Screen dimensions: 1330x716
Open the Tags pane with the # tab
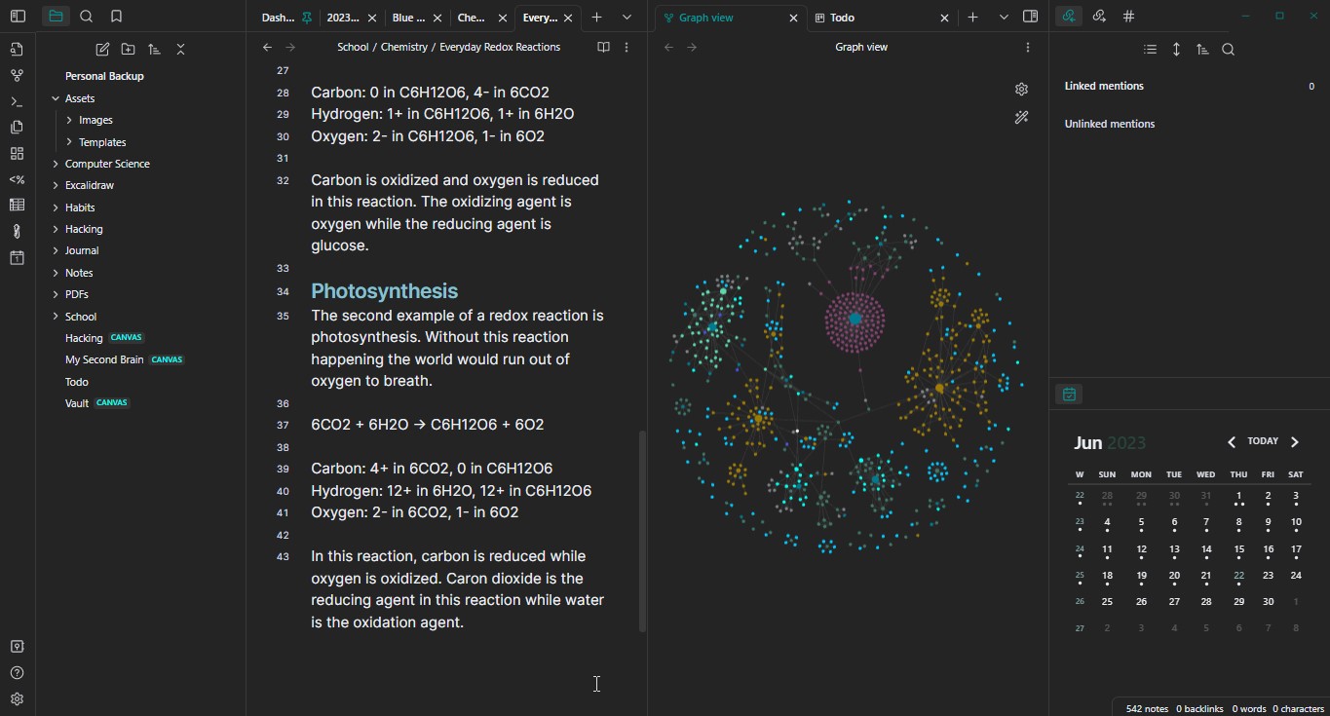(1128, 17)
